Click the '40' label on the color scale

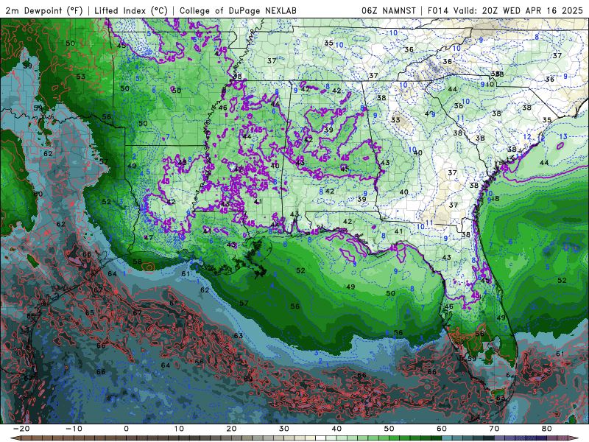[x=336, y=429]
